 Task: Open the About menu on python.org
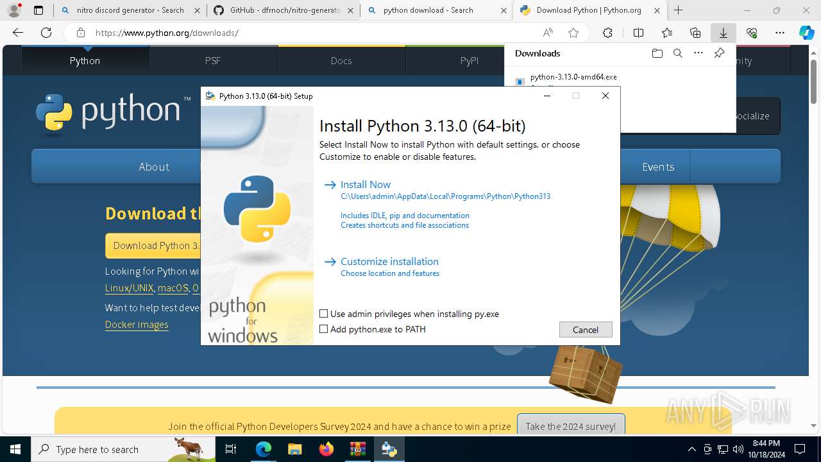154,167
